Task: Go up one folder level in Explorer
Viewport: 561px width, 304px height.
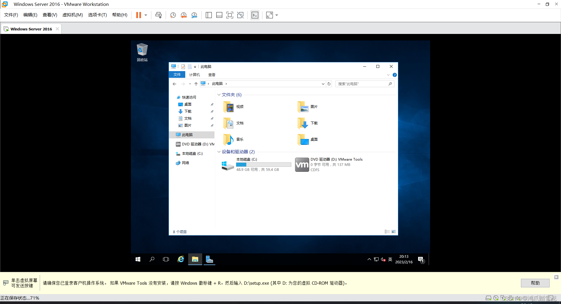Action: pos(196,84)
